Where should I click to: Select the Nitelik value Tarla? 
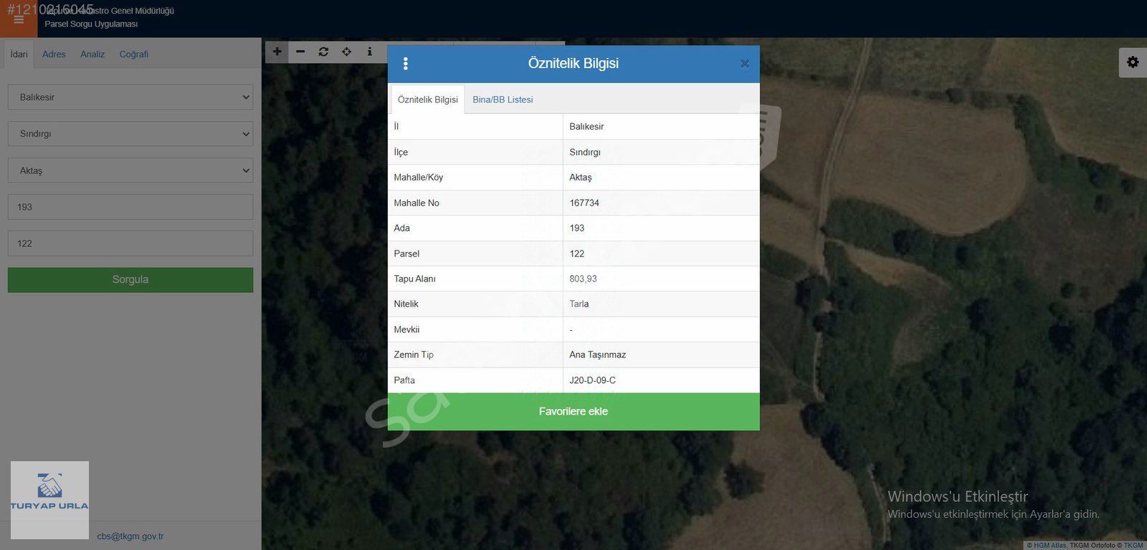coord(579,304)
